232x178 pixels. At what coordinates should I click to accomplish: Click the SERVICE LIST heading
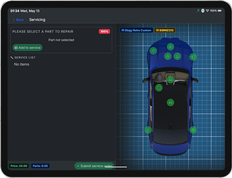pos(25,58)
